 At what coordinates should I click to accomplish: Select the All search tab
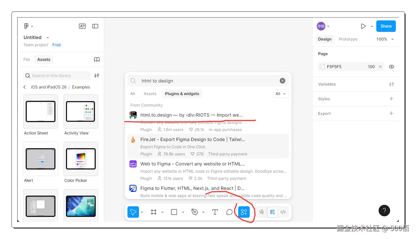[x=133, y=94]
